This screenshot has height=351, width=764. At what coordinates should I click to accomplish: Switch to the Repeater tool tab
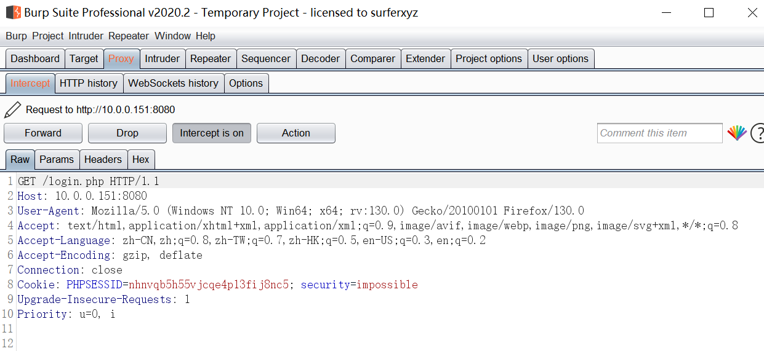[211, 59]
